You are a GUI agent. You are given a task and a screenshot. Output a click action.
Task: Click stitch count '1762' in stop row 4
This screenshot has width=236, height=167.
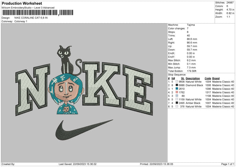point(182,93)
